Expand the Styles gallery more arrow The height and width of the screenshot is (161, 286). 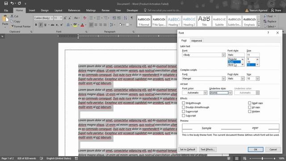259,26
